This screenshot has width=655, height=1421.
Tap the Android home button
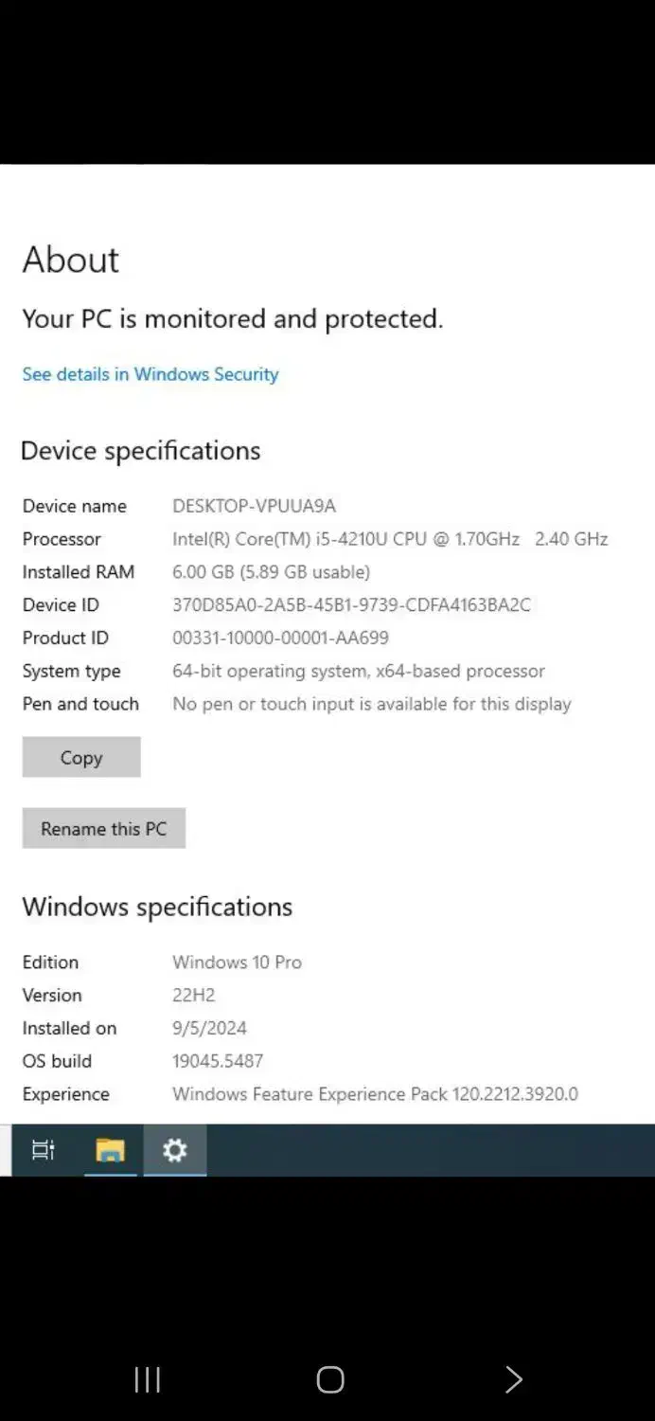(329, 1379)
